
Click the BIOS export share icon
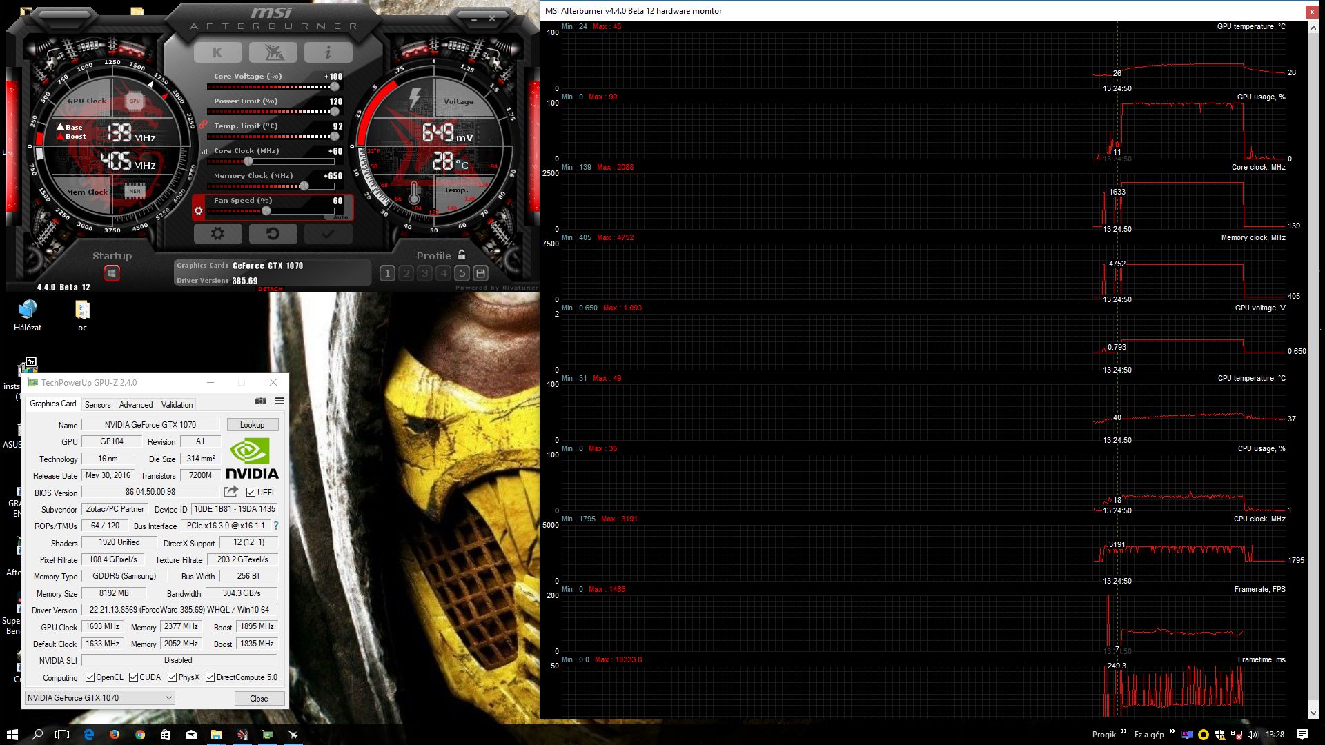click(x=230, y=492)
